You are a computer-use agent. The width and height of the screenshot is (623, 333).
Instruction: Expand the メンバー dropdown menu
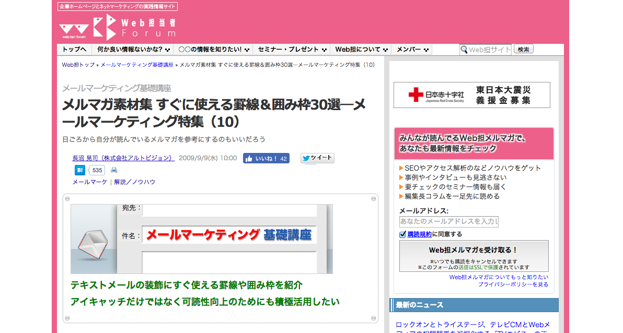412,50
